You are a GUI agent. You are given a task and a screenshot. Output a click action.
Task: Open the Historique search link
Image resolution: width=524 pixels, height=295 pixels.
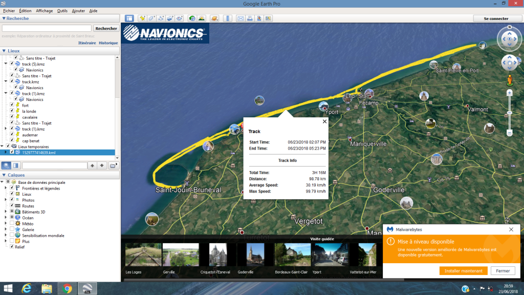[108, 43]
